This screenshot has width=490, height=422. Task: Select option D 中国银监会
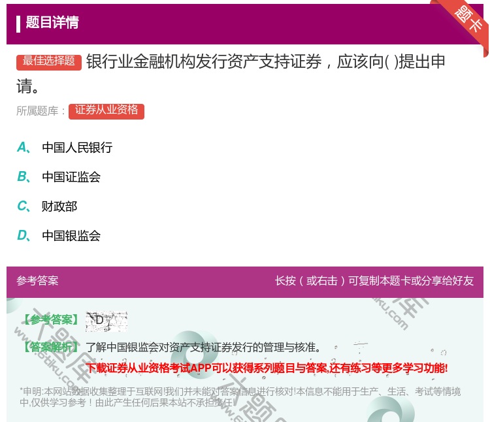pyautogui.click(x=59, y=236)
